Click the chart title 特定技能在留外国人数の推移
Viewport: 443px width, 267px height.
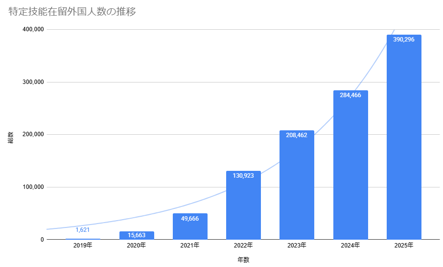coord(72,12)
